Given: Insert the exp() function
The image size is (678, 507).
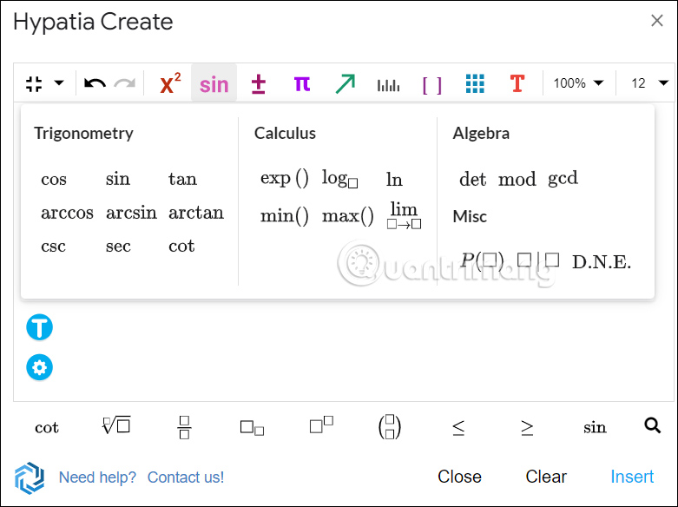Looking at the screenshot, I should [285, 178].
